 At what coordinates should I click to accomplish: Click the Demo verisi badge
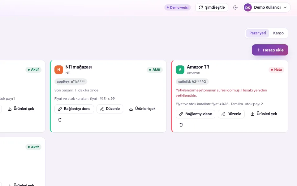pos(178,7)
